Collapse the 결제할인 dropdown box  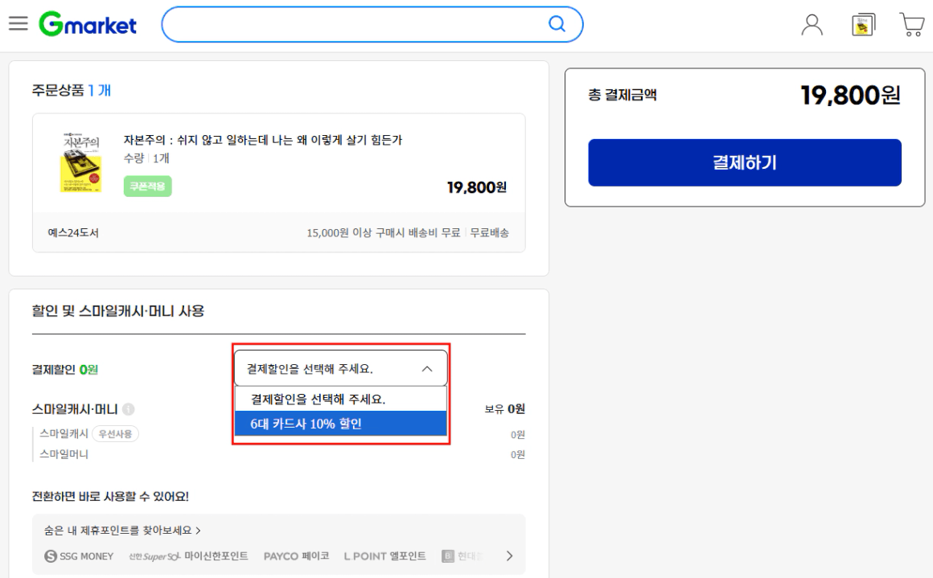coord(340,369)
